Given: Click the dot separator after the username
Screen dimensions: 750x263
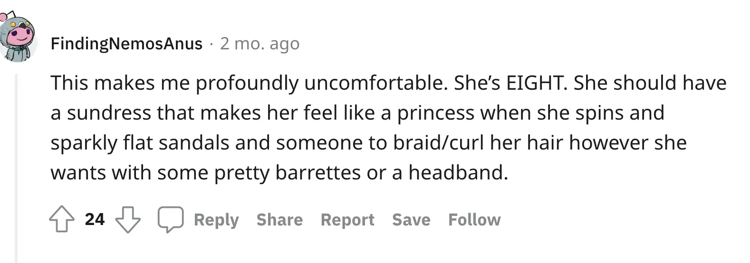Looking at the screenshot, I should coord(211,44).
